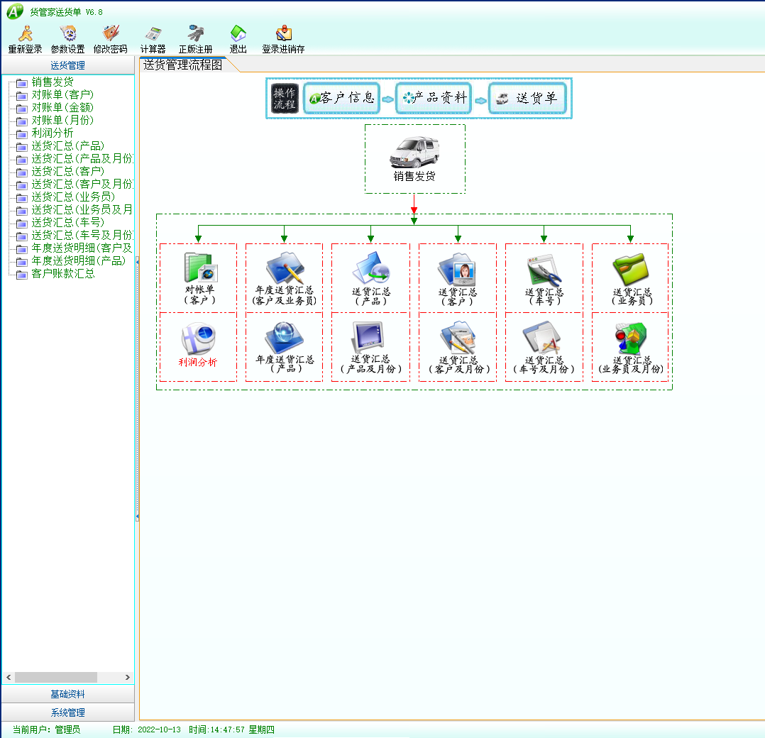Expand the 基础资料 sidebar section
The width and height of the screenshot is (765, 738).
[67, 694]
